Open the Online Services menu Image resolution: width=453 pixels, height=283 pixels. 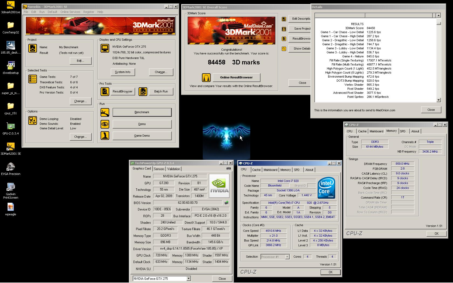70,12
